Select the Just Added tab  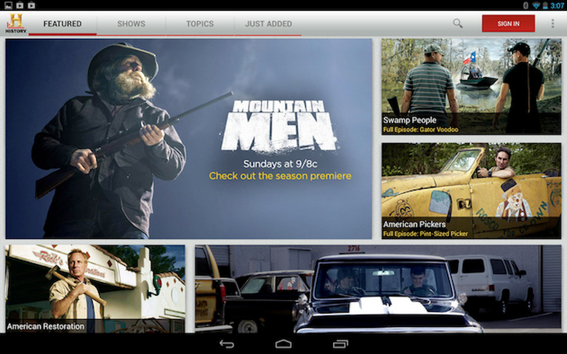coord(268,23)
